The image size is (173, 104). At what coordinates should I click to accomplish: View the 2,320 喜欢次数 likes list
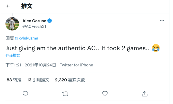point(70,80)
